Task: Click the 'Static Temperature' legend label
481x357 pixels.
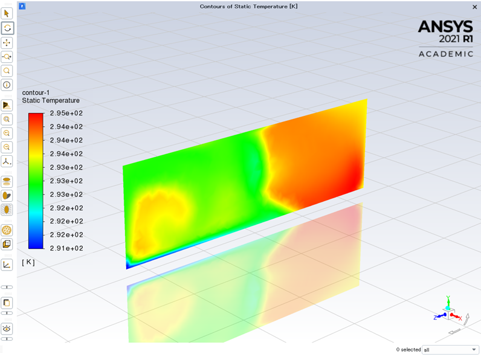Action: 51,101
